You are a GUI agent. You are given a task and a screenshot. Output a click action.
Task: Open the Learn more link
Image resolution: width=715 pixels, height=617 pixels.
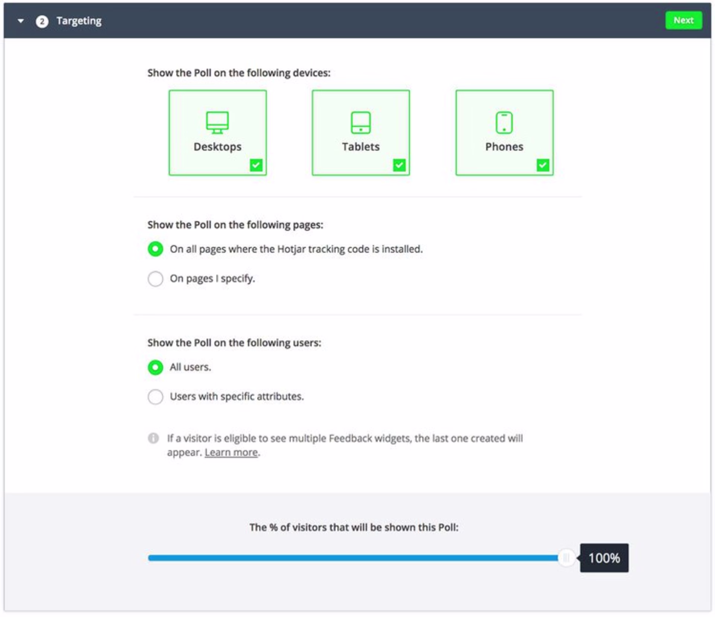point(231,452)
